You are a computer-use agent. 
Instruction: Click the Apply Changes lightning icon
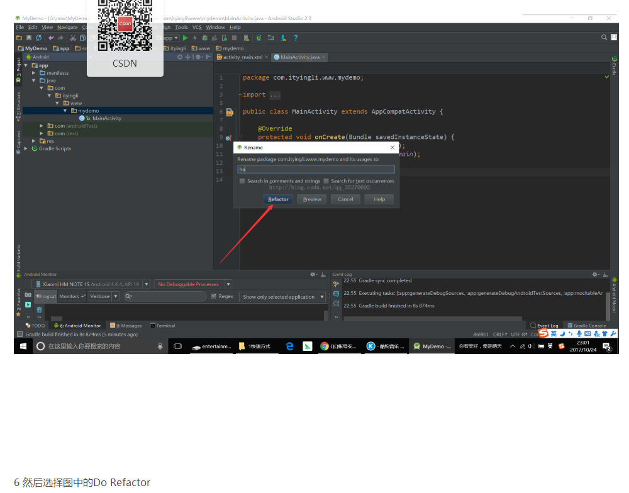[x=195, y=38]
